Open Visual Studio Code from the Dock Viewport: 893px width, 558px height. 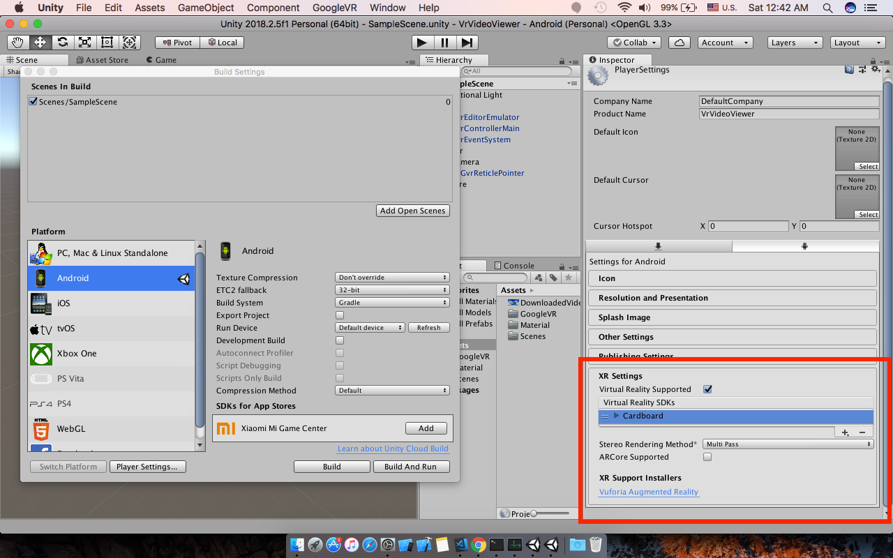click(460, 545)
